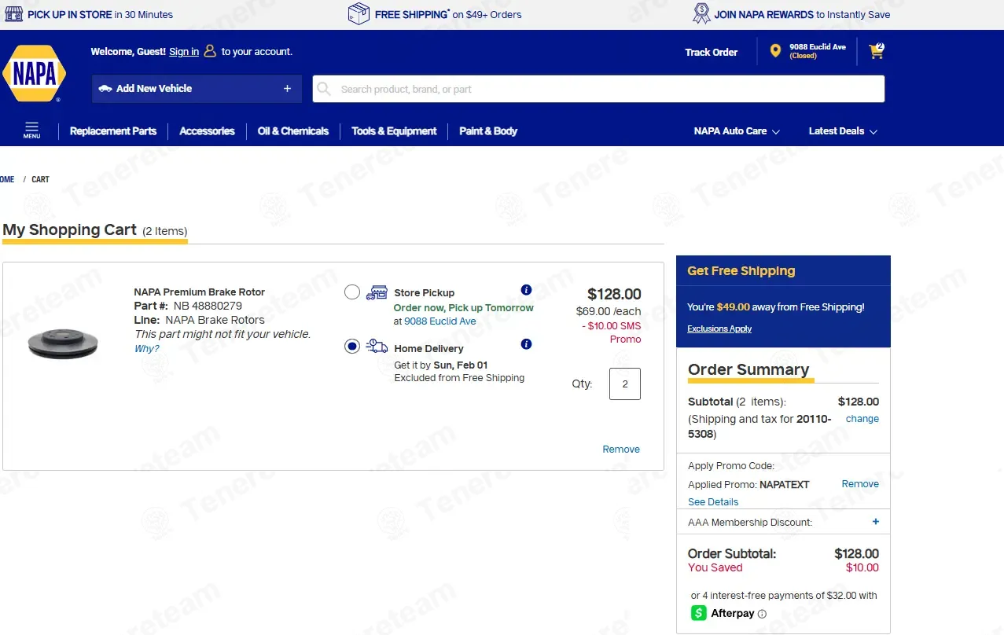This screenshot has width=1004, height=635.
Task: Expand the Latest Deals dropdown
Action: point(843,131)
